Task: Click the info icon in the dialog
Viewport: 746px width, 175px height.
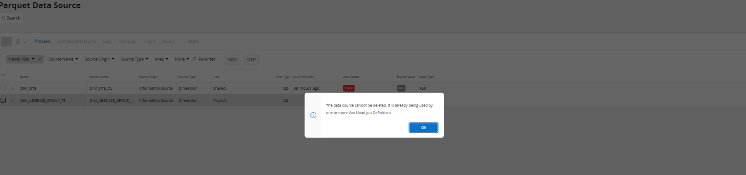Action: click(x=313, y=115)
